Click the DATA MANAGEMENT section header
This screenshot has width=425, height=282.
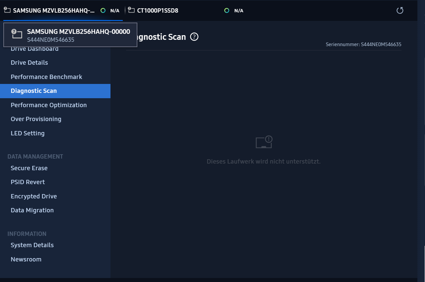(35, 157)
